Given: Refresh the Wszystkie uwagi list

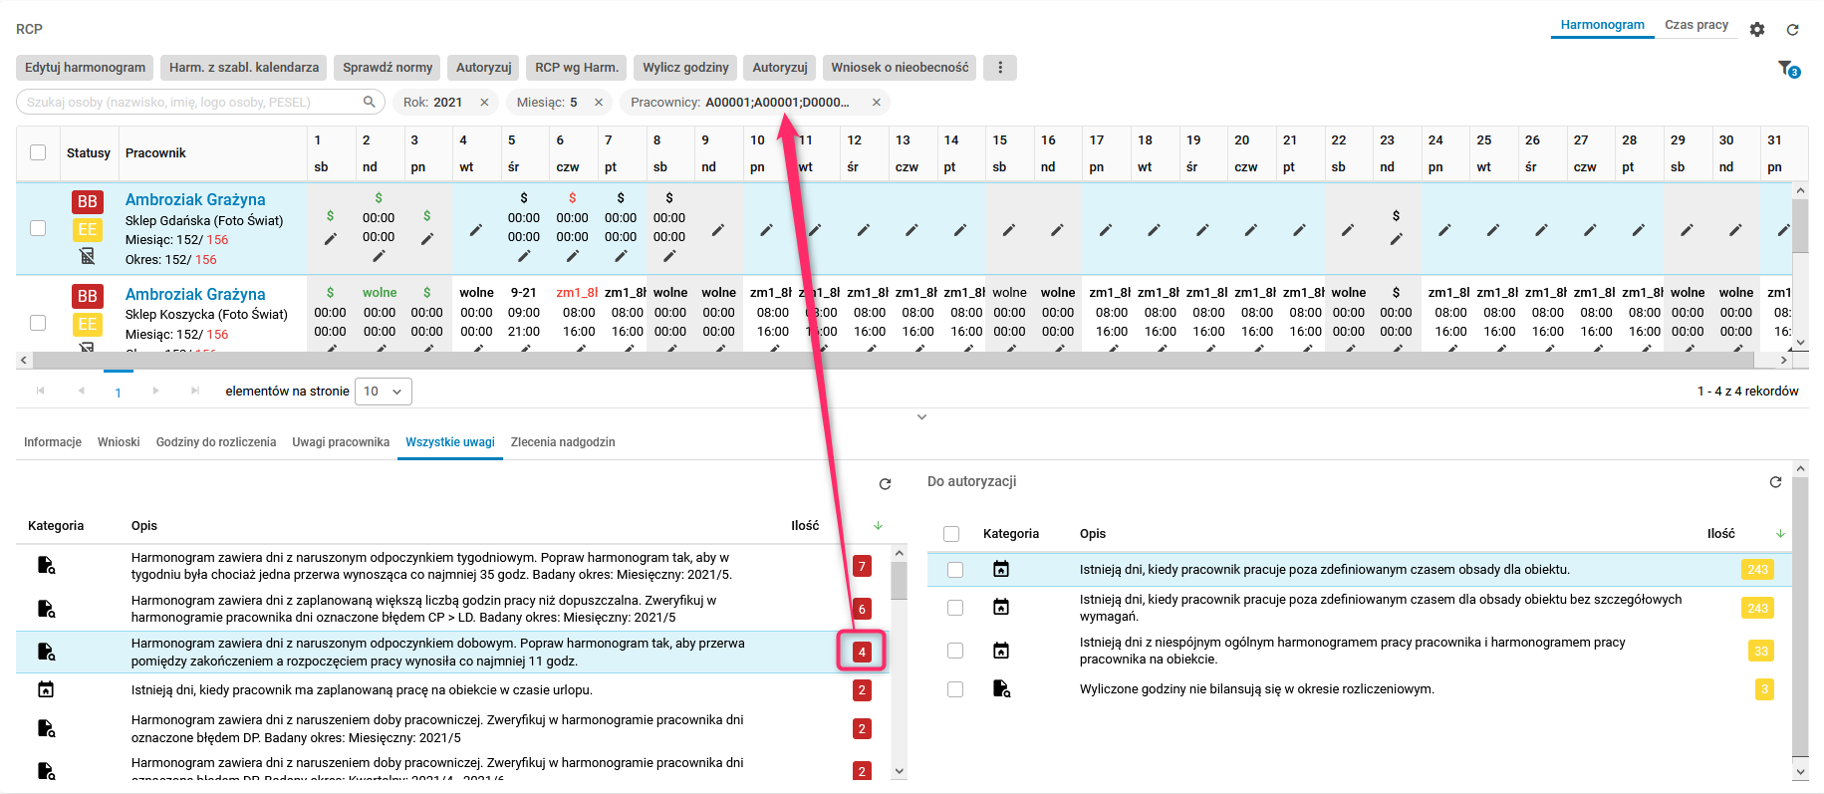Looking at the screenshot, I should pos(885,484).
